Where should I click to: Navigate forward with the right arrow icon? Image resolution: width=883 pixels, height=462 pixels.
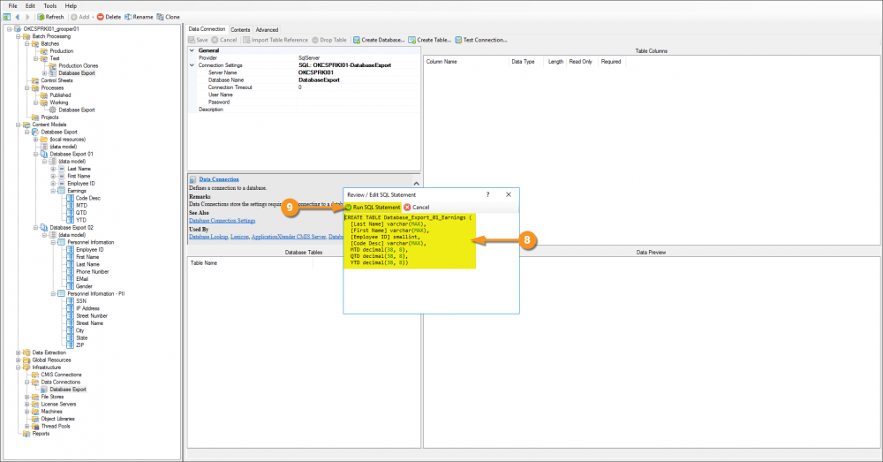tap(27, 17)
